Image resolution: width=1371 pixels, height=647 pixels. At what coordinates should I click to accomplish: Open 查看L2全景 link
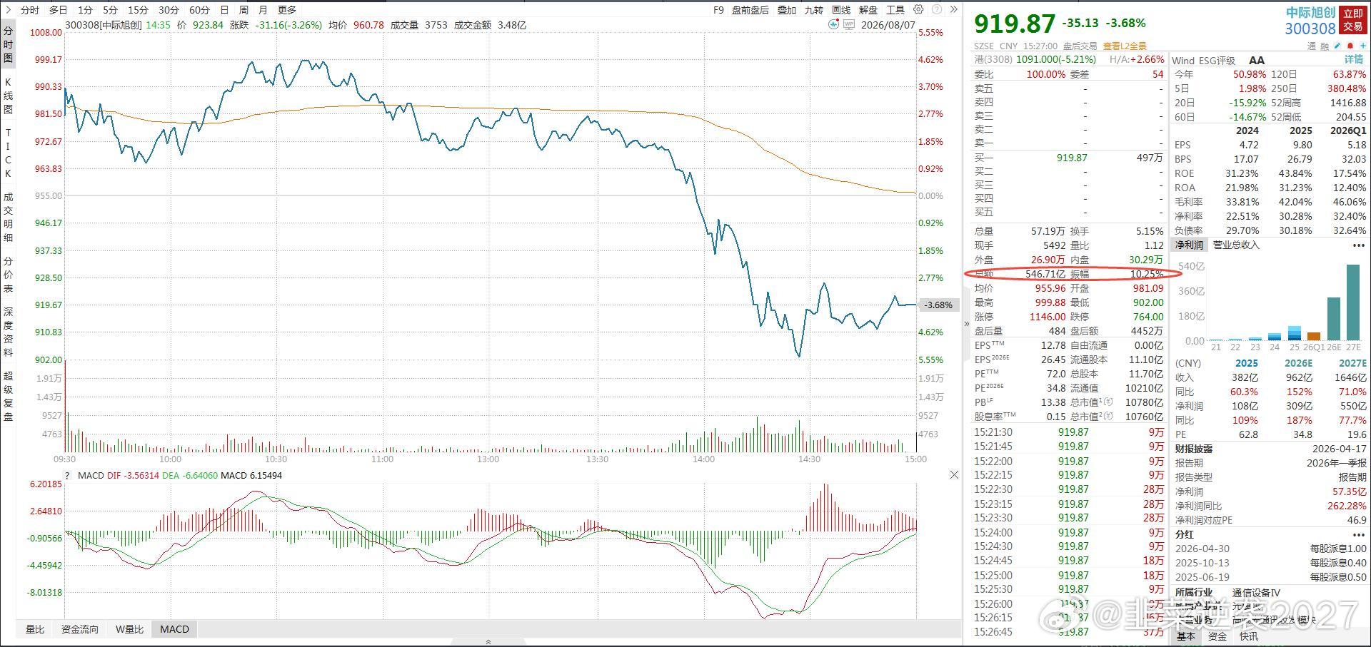point(1125,46)
